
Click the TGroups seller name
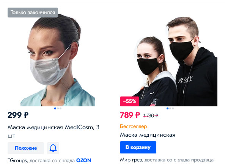tap(17, 160)
